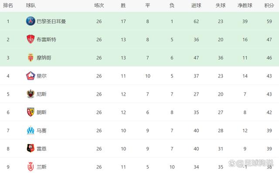Click the Reims team badge
279x173 pixels.
(x=31, y=167)
